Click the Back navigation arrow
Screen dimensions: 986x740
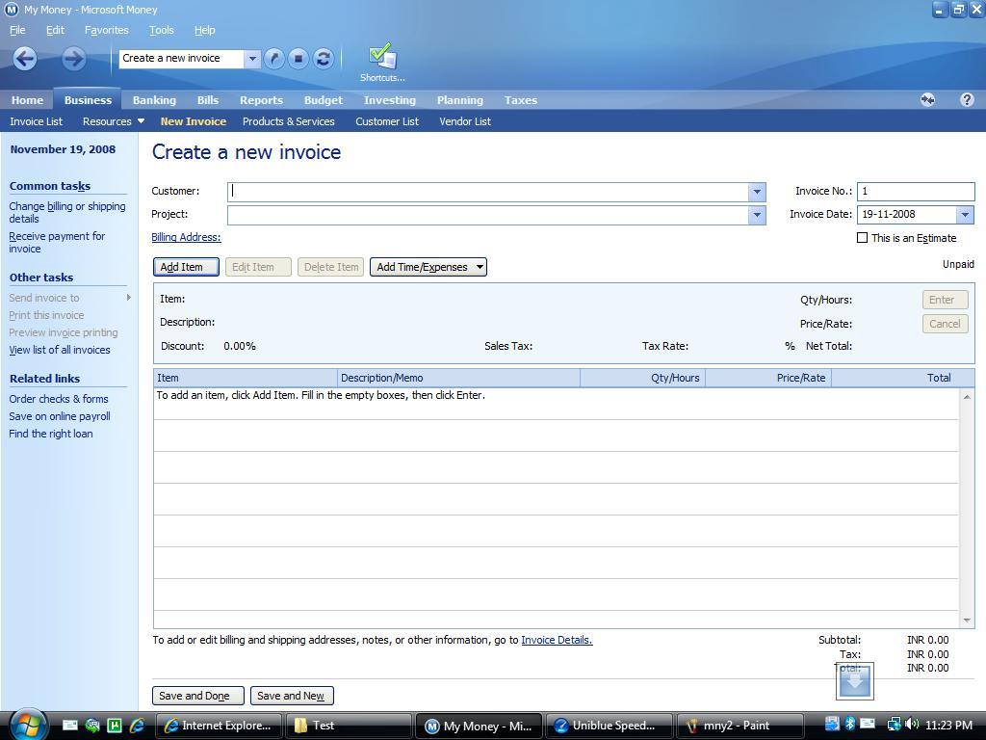25,59
